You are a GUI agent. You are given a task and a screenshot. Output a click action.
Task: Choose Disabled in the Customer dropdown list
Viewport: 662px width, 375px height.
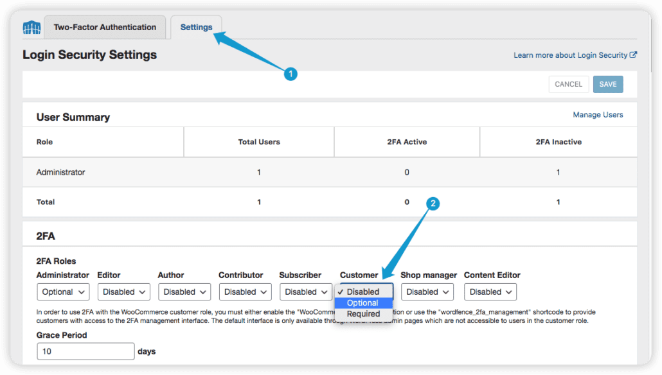pyautogui.click(x=364, y=292)
